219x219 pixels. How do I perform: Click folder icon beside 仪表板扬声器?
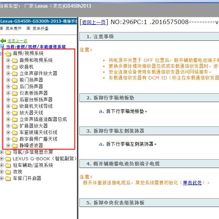(15, 93)
